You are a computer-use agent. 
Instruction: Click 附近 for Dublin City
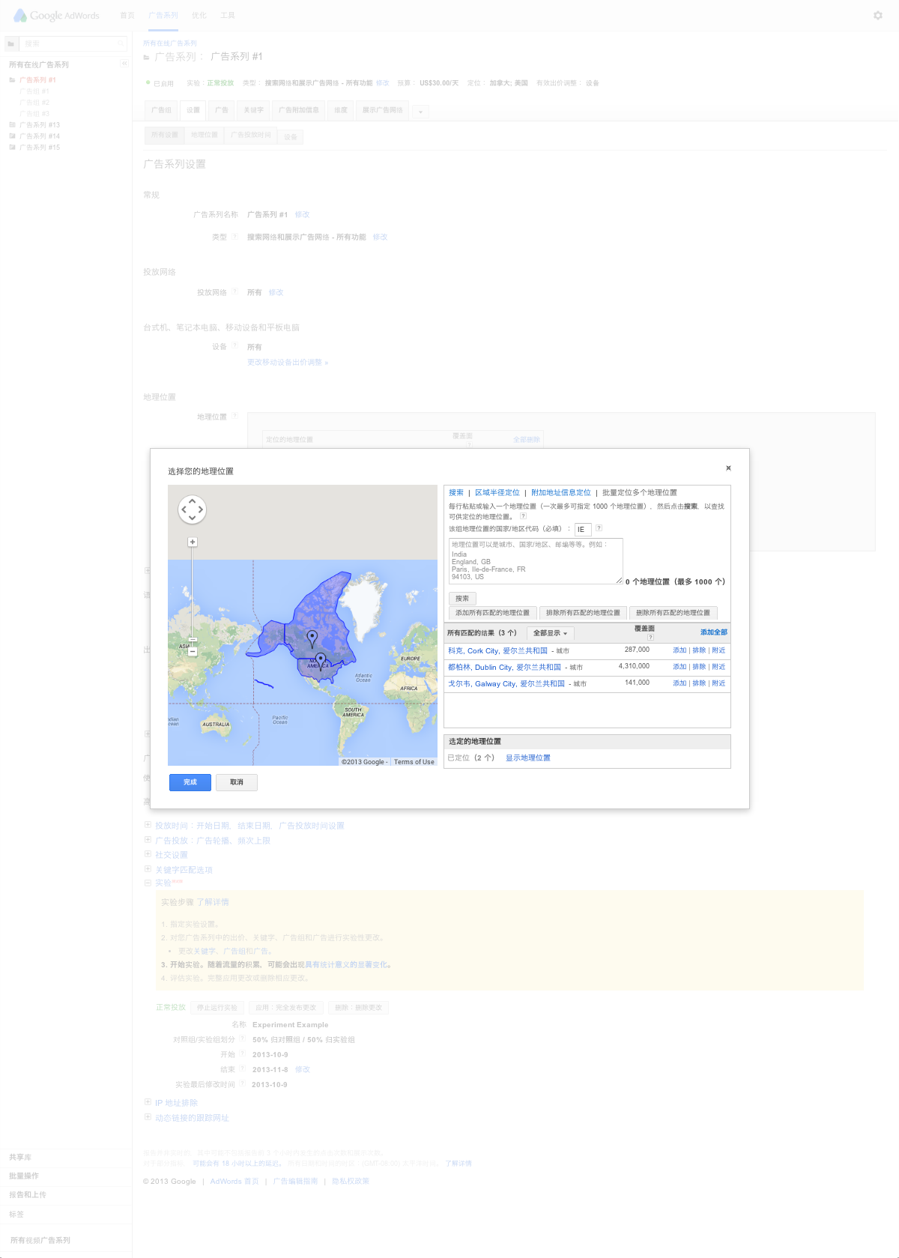[x=718, y=667]
